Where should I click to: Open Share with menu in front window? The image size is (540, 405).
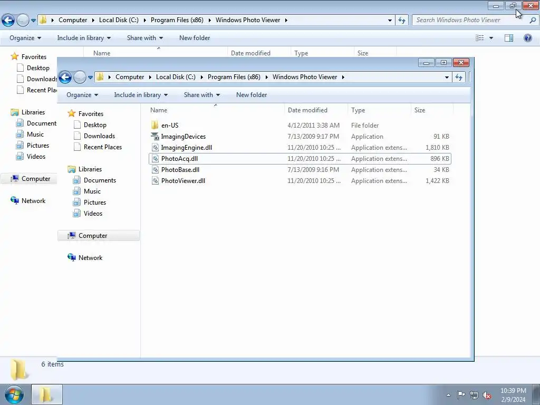click(202, 95)
